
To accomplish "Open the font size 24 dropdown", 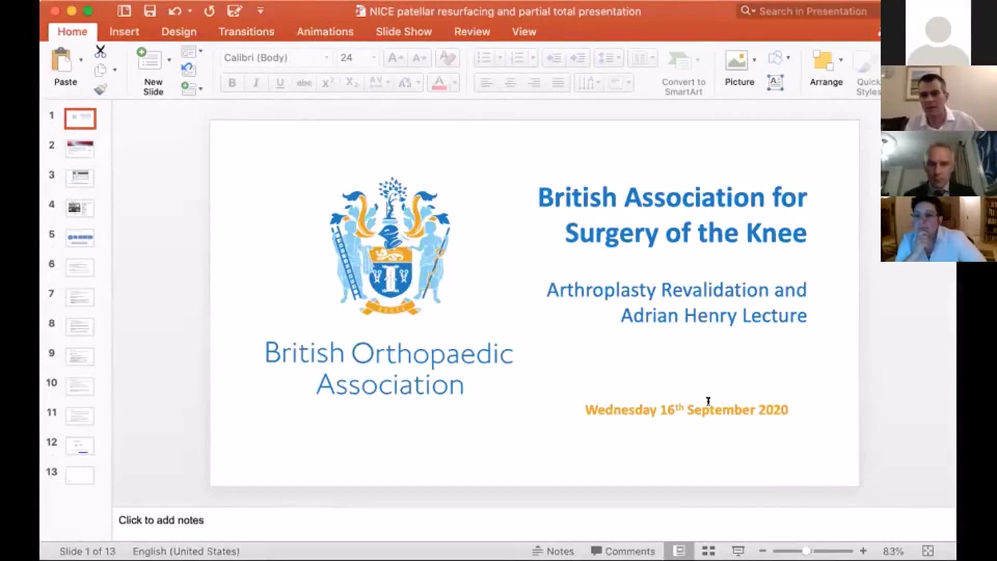I will click(x=373, y=58).
